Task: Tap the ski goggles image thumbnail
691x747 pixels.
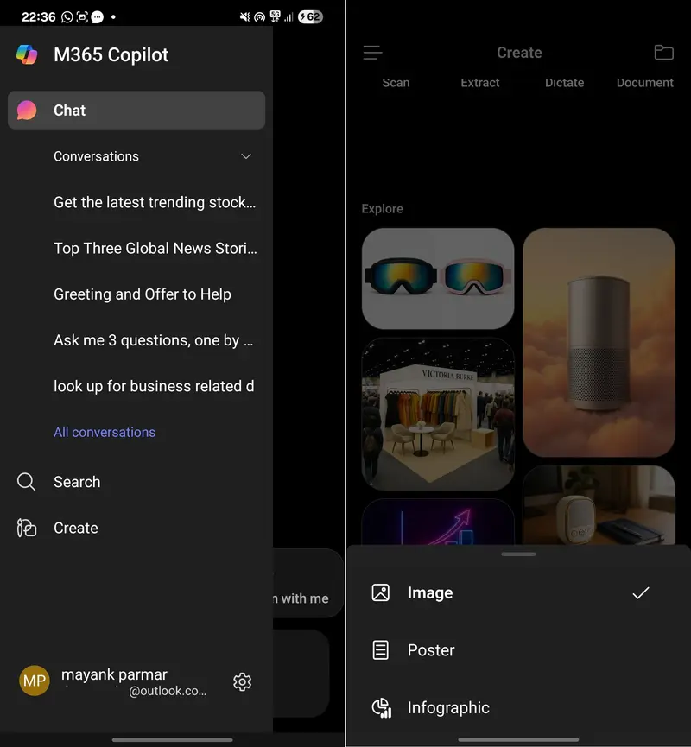Action: [438, 278]
